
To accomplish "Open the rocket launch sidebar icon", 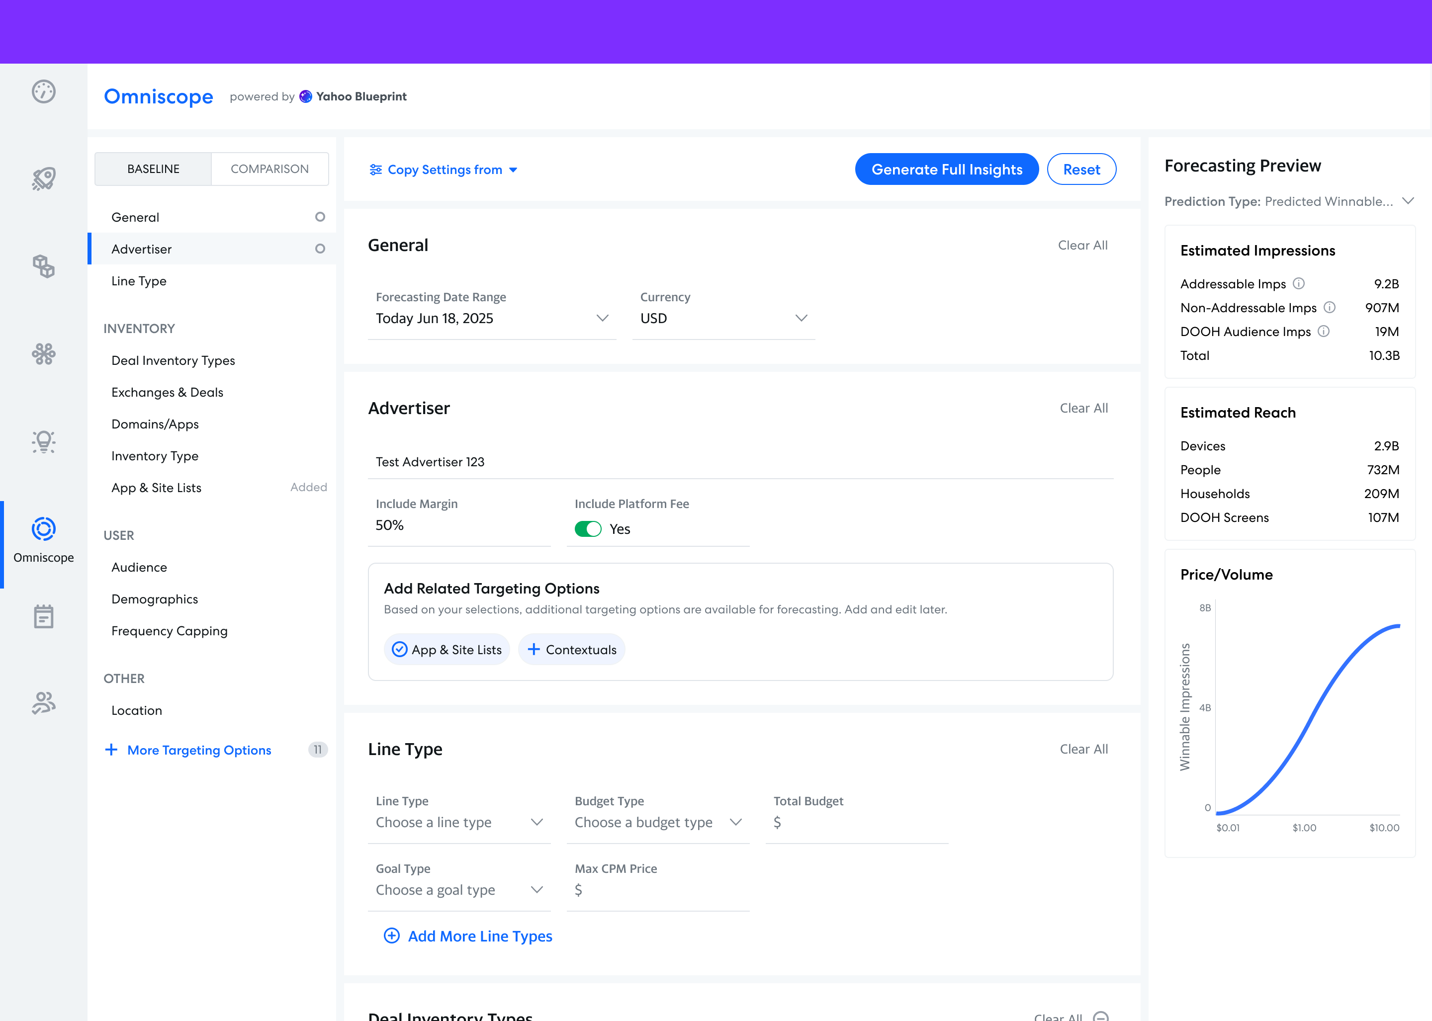I will point(43,178).
